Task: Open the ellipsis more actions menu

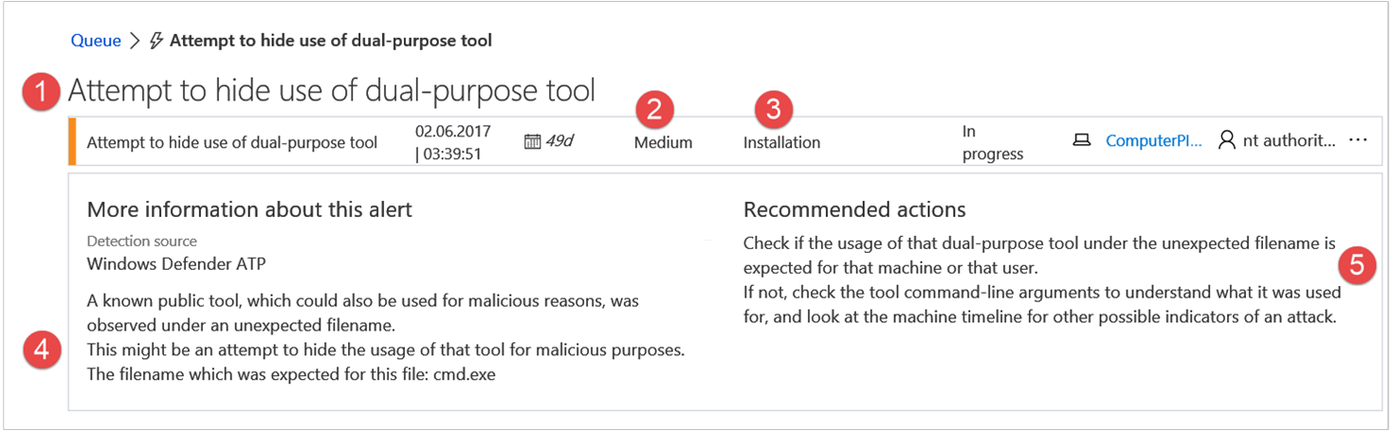Action: coord(1358,140)
